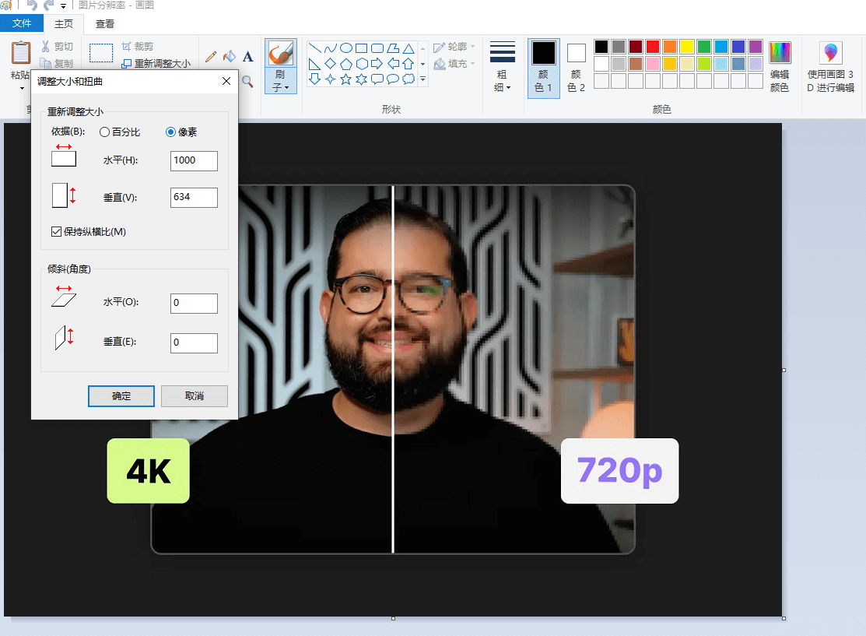Click the 确定 OK button
The image size is (866, 636).
(x=121, y=396)
